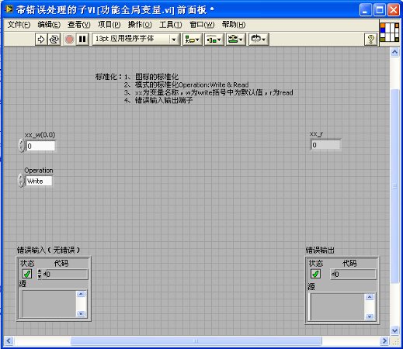Click 错误输出 source scroll down arrow
403x349 pixels.
coord(370,316)
